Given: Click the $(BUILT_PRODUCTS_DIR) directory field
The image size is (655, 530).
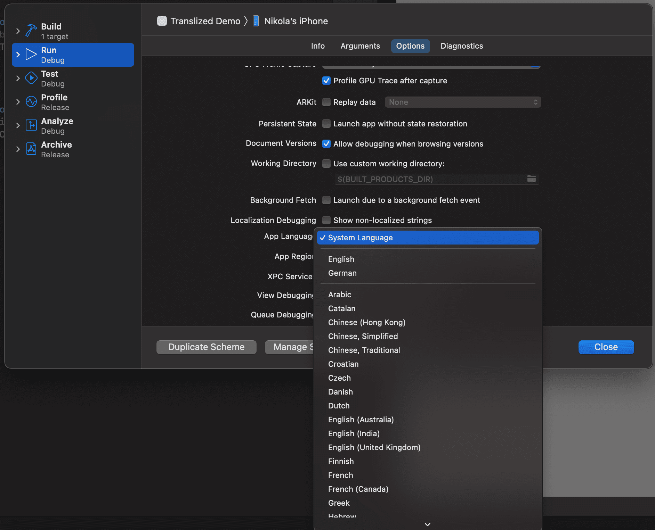Looking at the screenshot, I should (437, 179).
